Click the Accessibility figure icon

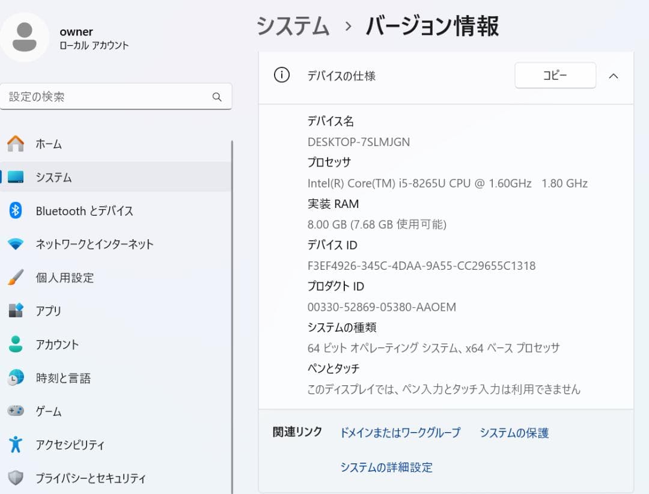tap(16, 445)
